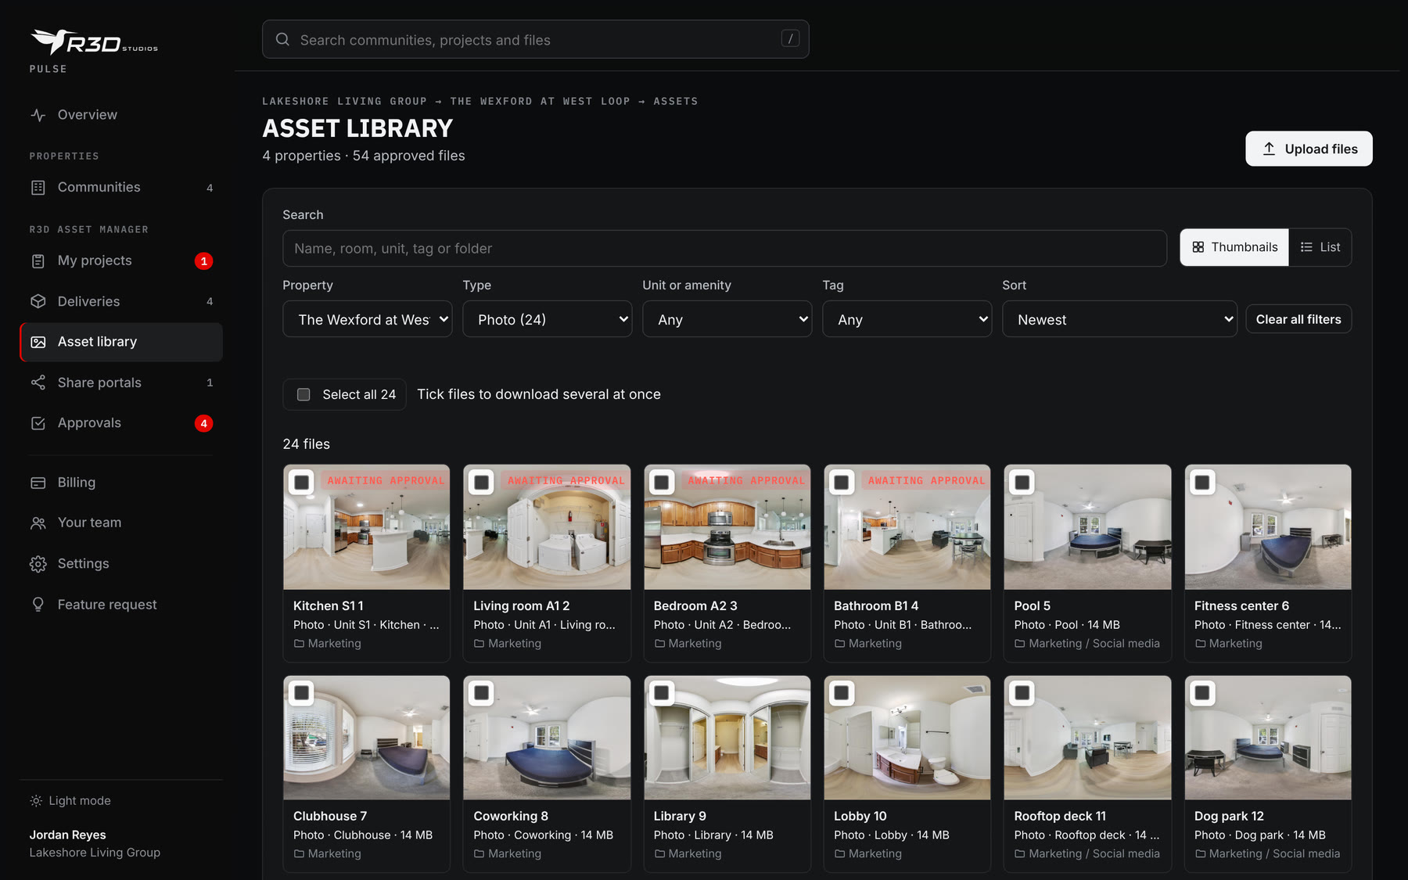Click the Share portals share icon
Screen dimensions: 1408x880
[x=38, y=383]
